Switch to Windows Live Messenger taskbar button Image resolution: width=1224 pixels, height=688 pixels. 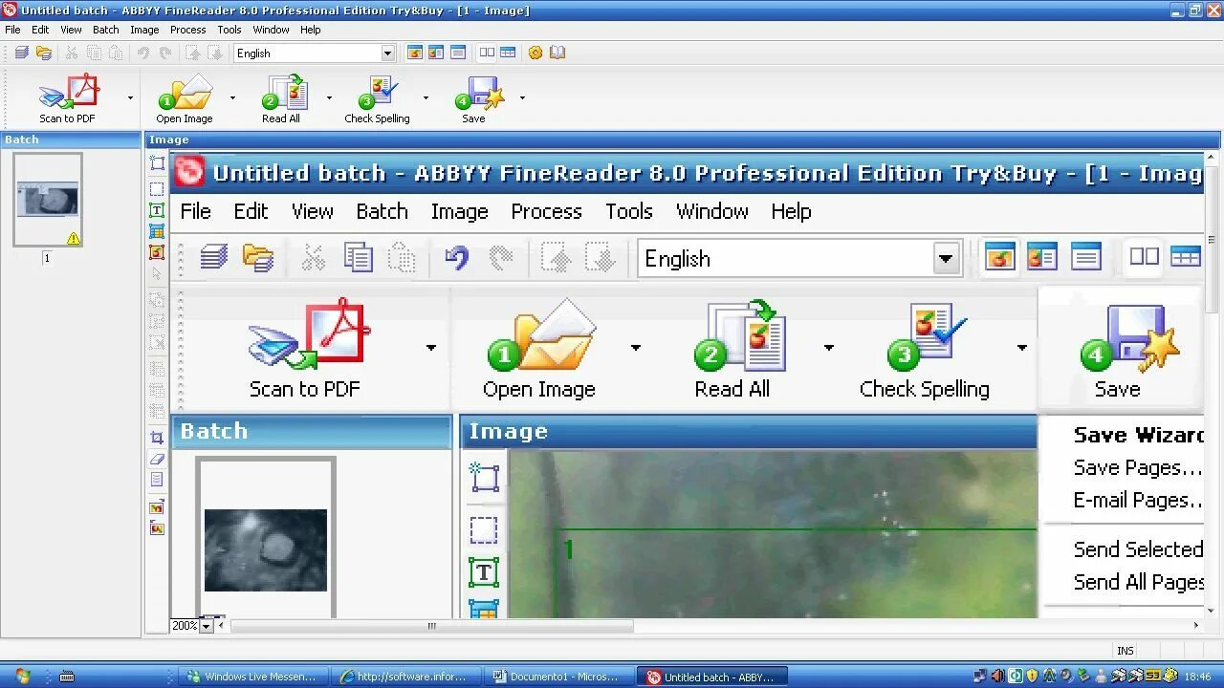coord(255,677)
